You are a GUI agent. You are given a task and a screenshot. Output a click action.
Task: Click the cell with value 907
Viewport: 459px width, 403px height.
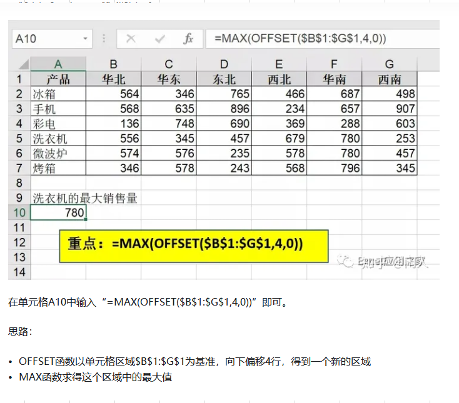pyautogui.click(x=389, y=109)
